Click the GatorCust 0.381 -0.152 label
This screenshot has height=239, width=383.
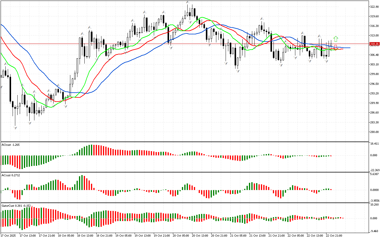click(x=16, y=206)
